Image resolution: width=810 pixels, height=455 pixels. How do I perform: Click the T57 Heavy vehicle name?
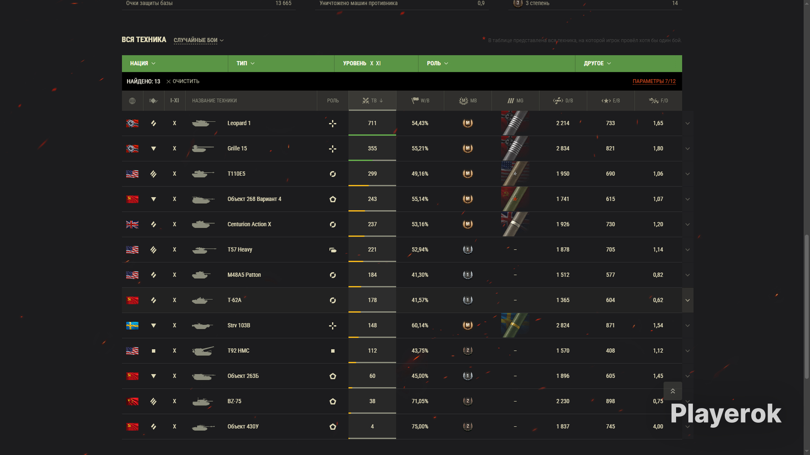pos(240,250)
